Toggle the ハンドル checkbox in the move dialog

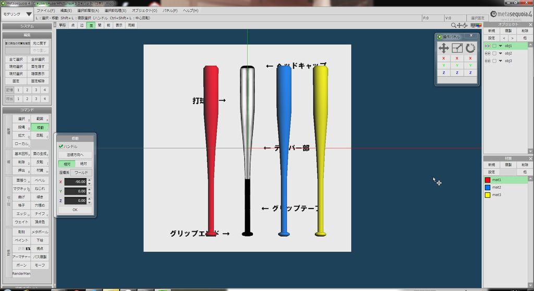click(62, 147)
